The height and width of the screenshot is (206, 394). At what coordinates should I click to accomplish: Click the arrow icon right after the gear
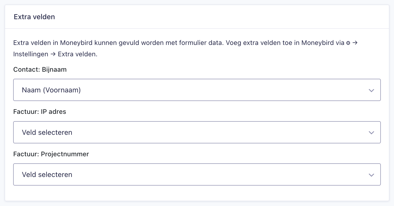click(x=355, y=43)
